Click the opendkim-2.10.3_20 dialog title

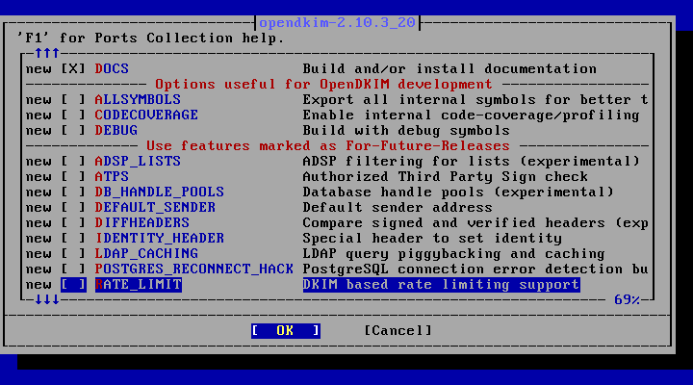click(x=337, y=22)
